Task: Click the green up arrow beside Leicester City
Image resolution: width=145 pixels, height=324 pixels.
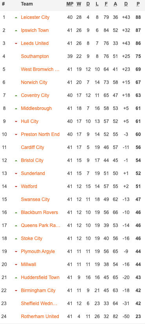Action: [16, 18]
